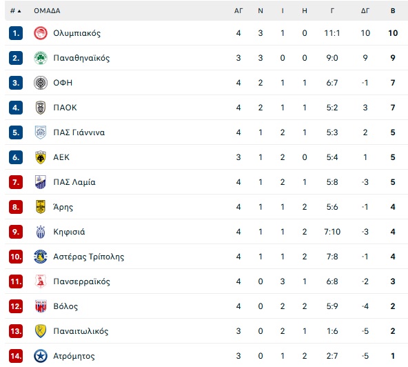Open the Πανσερραϊκός team link
The height and width of the screenshot is (367, 408).
coord(82,281)
